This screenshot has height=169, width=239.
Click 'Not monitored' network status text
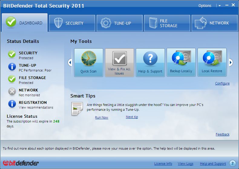tap(29, 95)
